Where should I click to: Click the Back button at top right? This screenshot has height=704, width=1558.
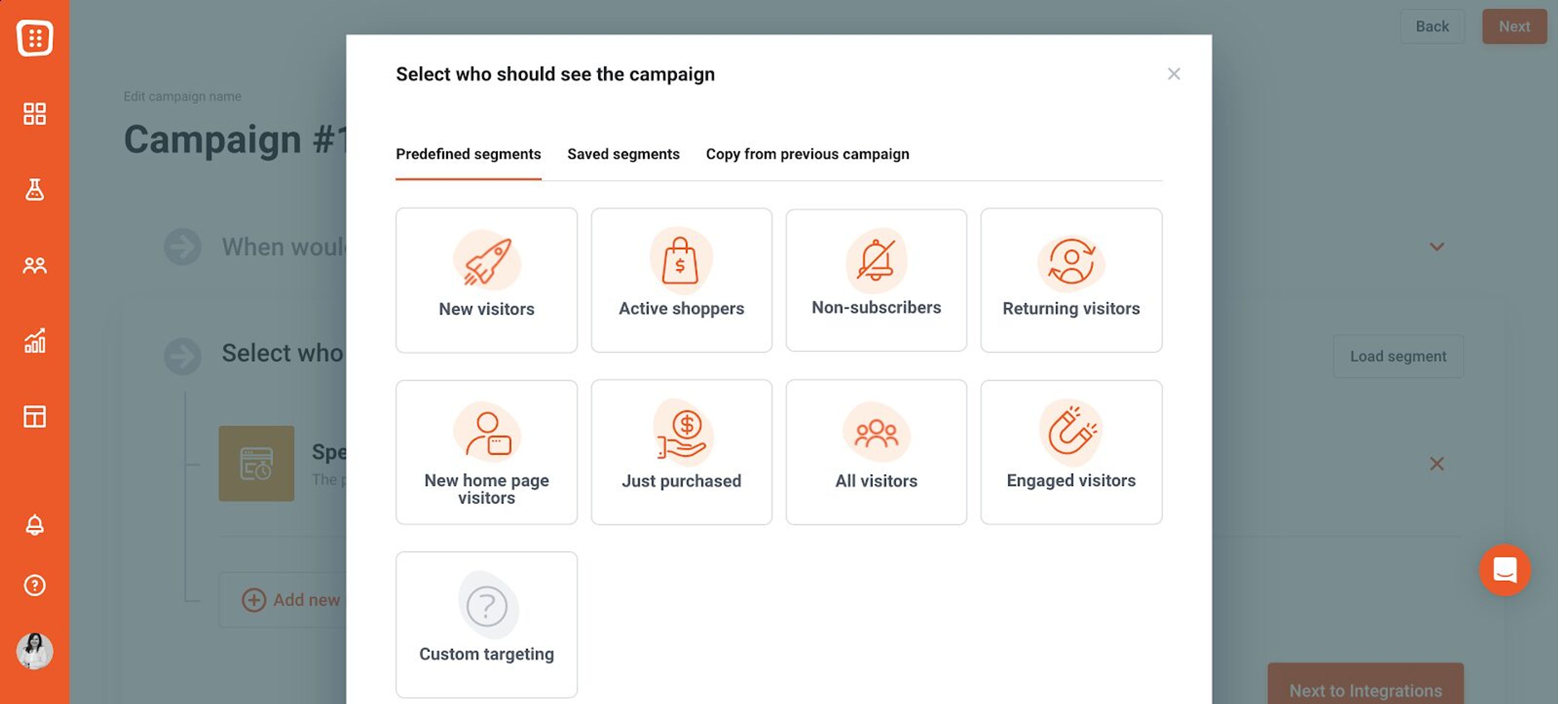(x=1431, y=26)
